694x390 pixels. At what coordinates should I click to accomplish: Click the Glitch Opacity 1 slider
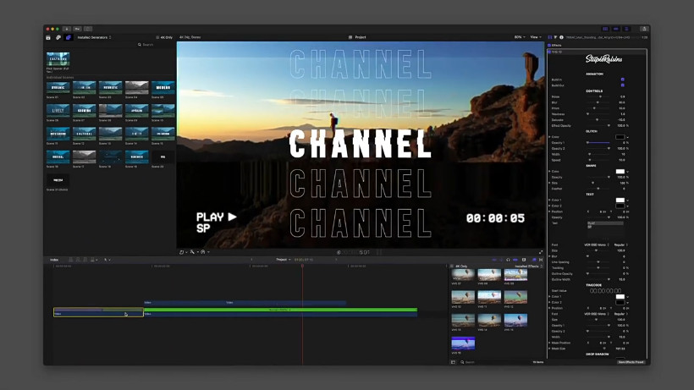[598, 143]
